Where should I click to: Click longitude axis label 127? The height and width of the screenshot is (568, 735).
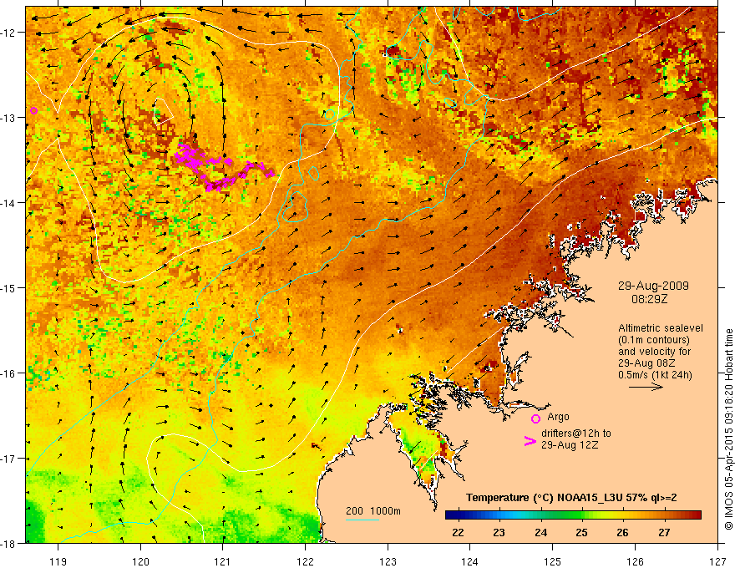(717, 561)
